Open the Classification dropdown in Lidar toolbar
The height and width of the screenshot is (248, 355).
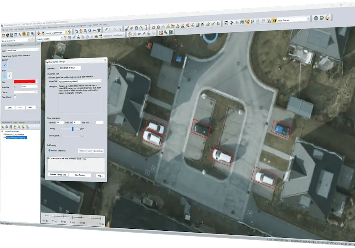click(119, 35)
